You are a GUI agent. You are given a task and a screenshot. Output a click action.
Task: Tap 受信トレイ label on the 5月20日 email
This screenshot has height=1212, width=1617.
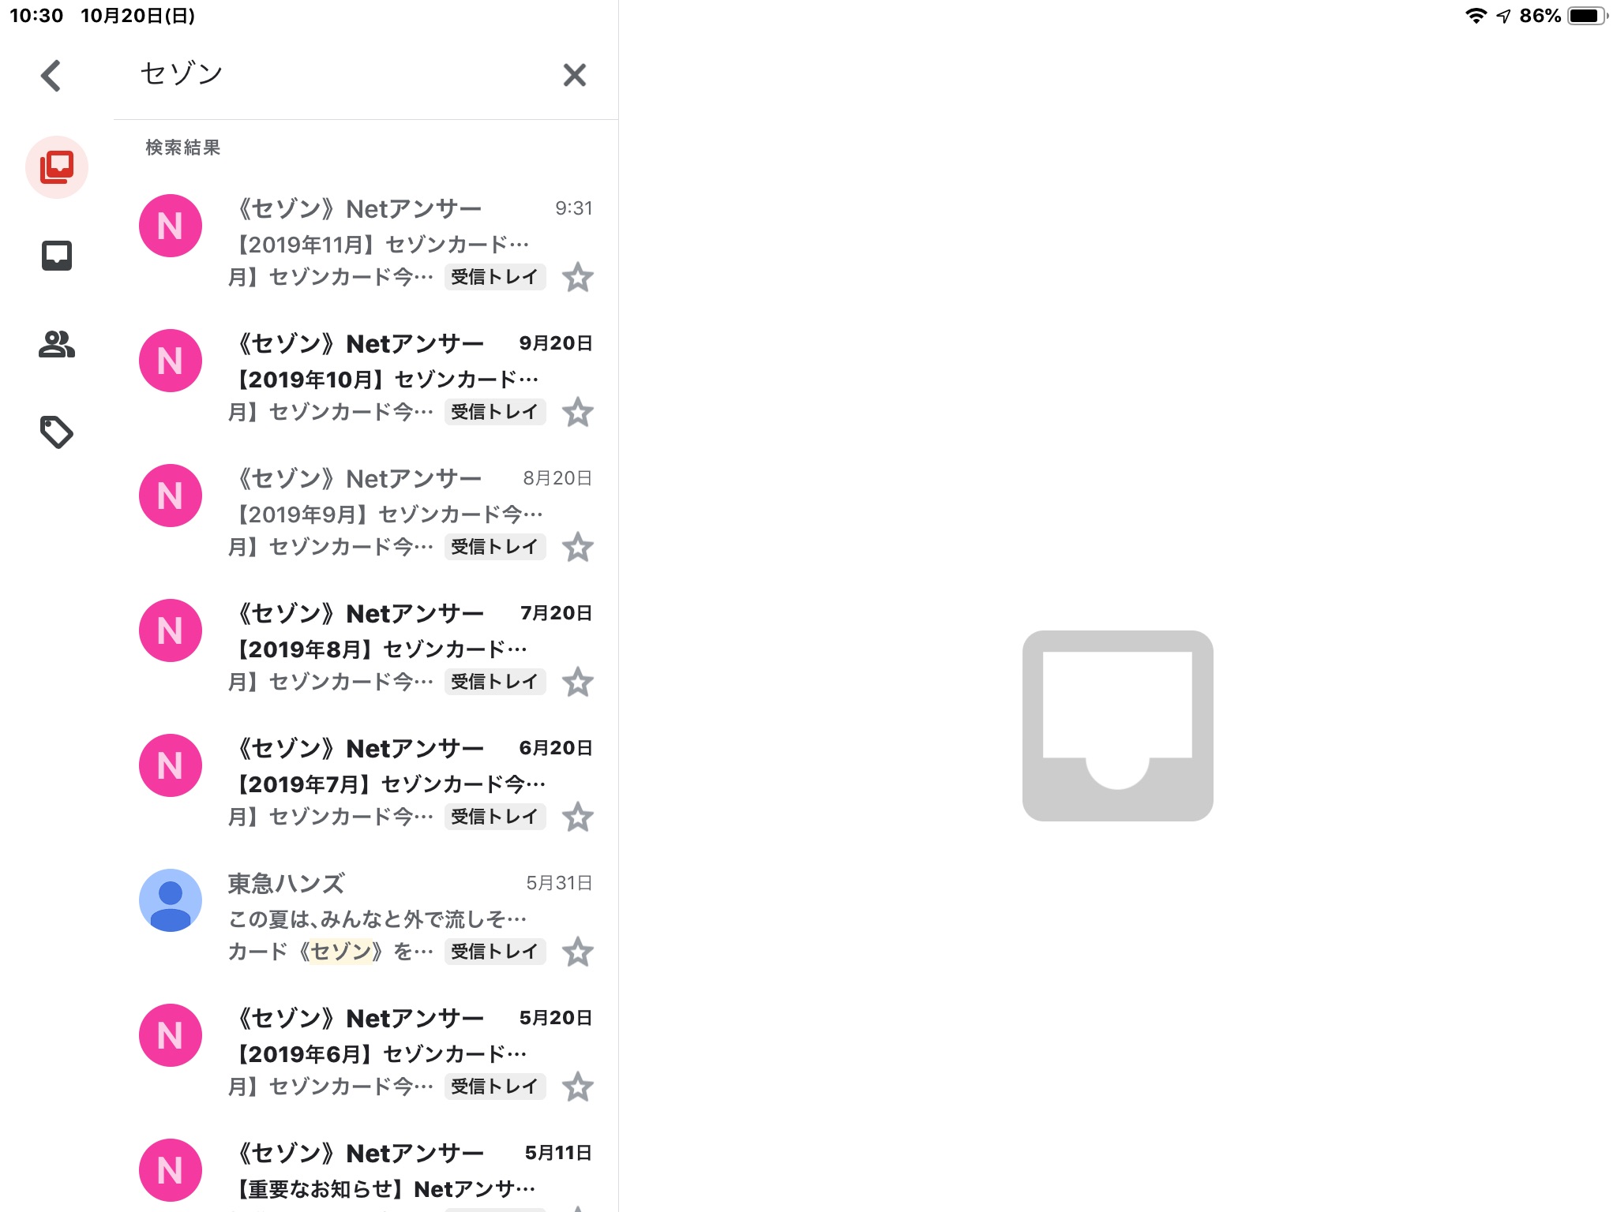[495, 1087]
